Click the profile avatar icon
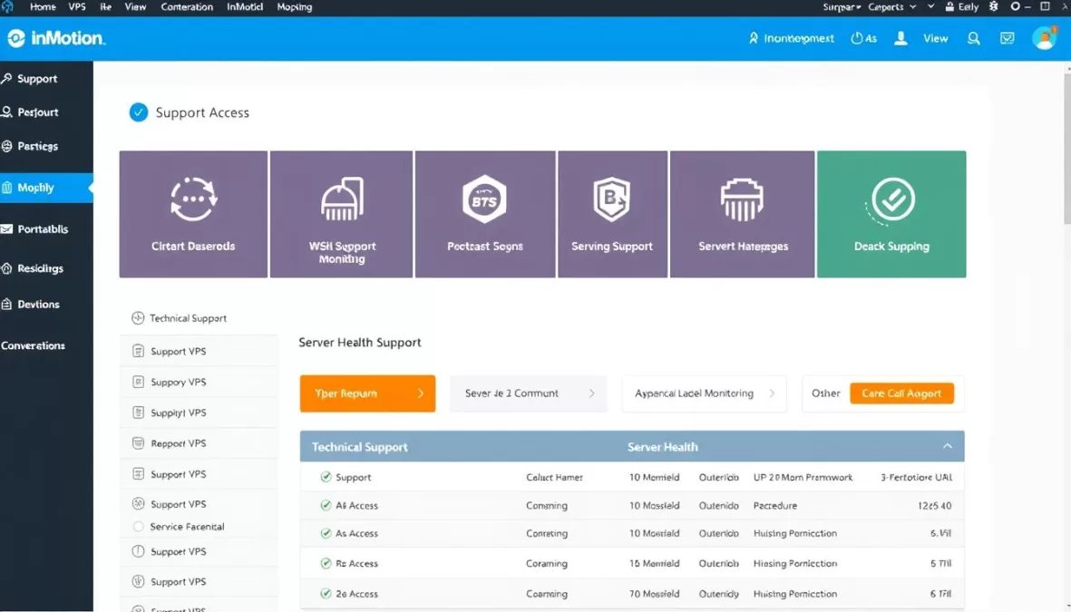Screen dimensions: 1071x612 (x=1045, y=38)
